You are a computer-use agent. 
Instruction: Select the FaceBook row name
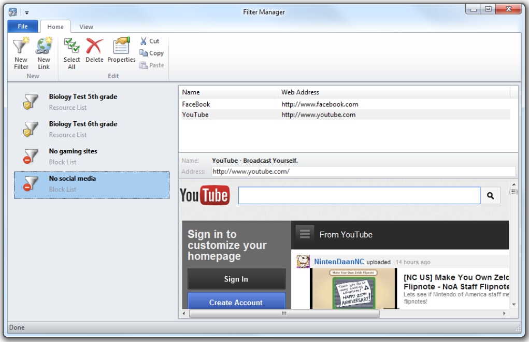196,104
